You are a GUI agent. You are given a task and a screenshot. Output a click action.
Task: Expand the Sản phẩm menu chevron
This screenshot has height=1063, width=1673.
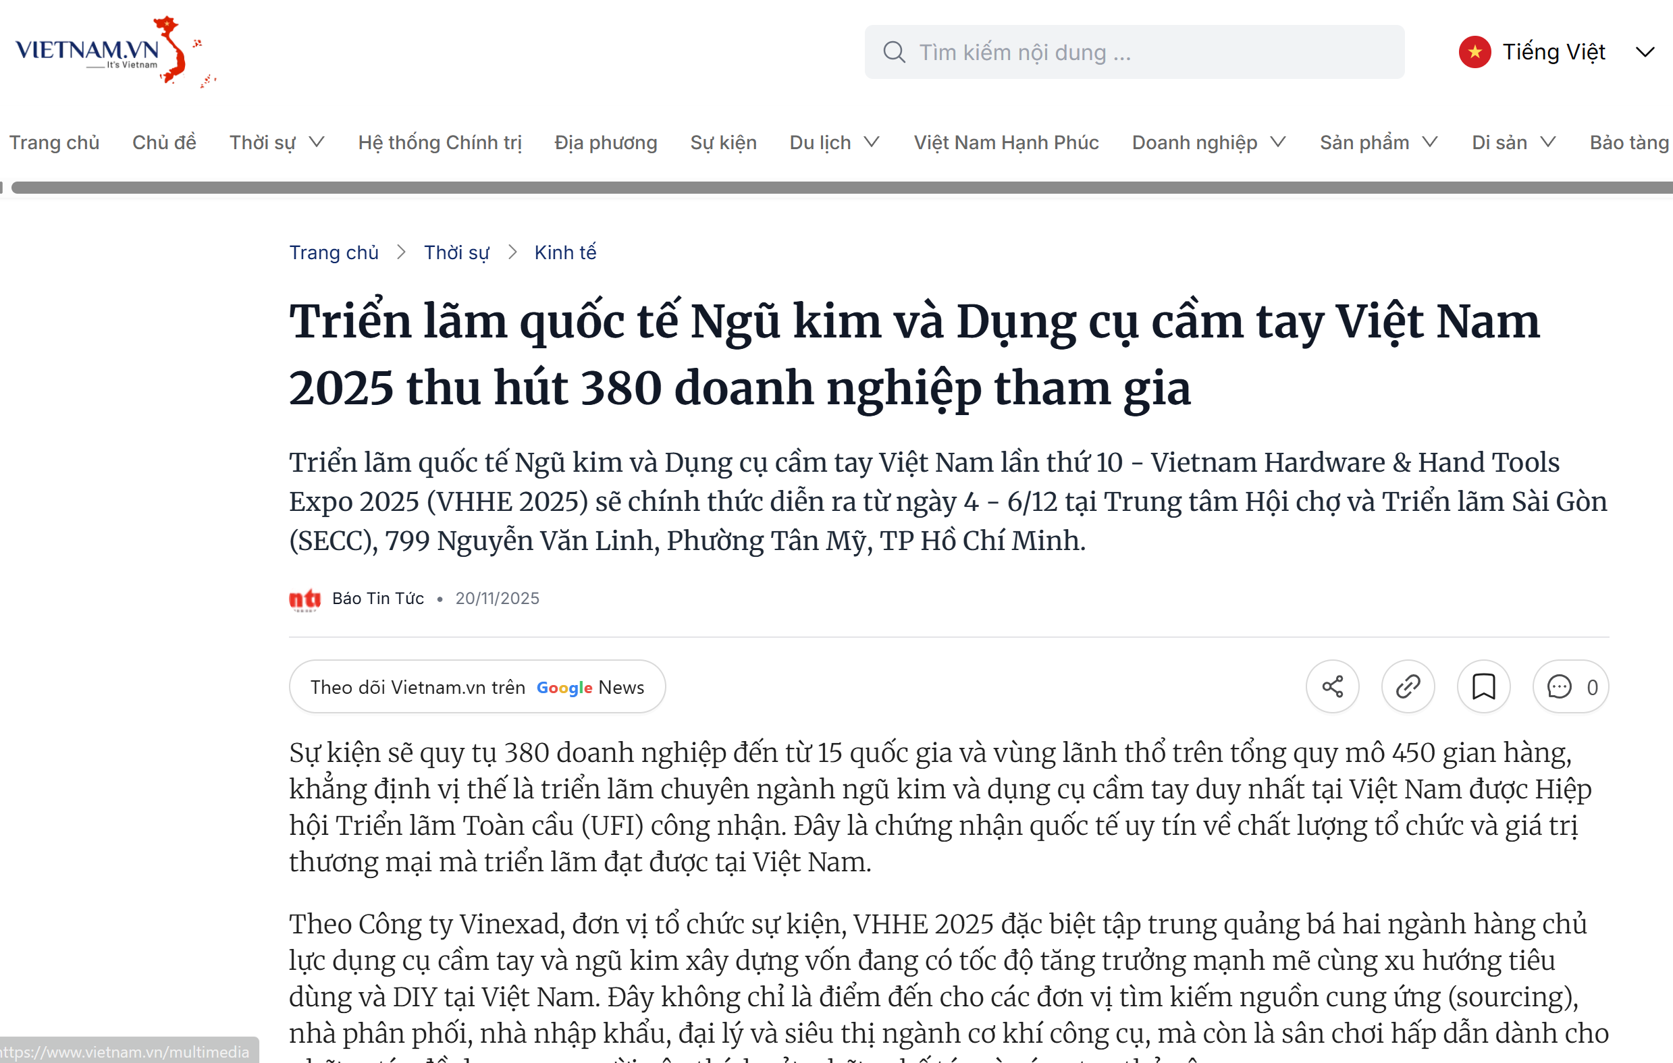pyautogui.click(x=1429, y=142)
